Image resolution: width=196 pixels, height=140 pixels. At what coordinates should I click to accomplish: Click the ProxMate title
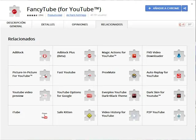coord(108,72)
